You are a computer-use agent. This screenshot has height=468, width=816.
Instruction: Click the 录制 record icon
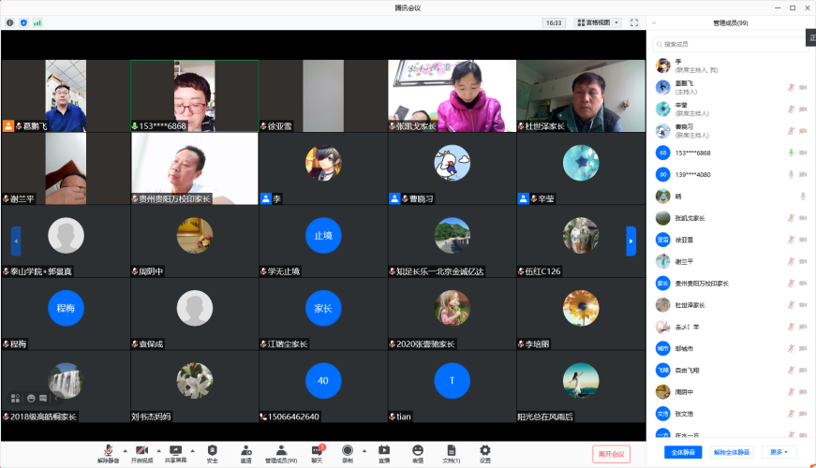tap(348, 450)
